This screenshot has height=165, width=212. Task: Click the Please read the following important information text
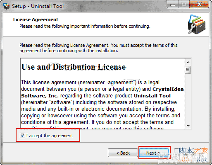pyautogui.click(x=85, y=26)
